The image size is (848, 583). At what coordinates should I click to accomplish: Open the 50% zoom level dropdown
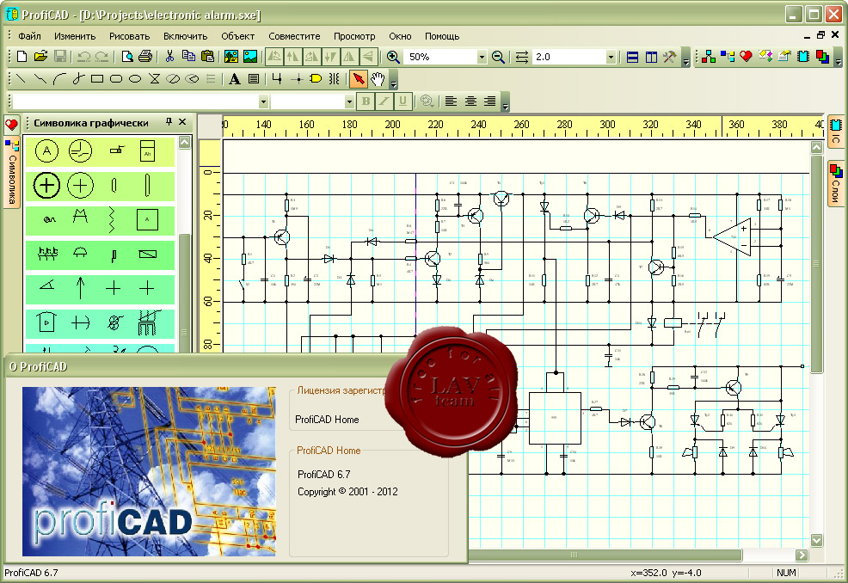coord(482,57)
